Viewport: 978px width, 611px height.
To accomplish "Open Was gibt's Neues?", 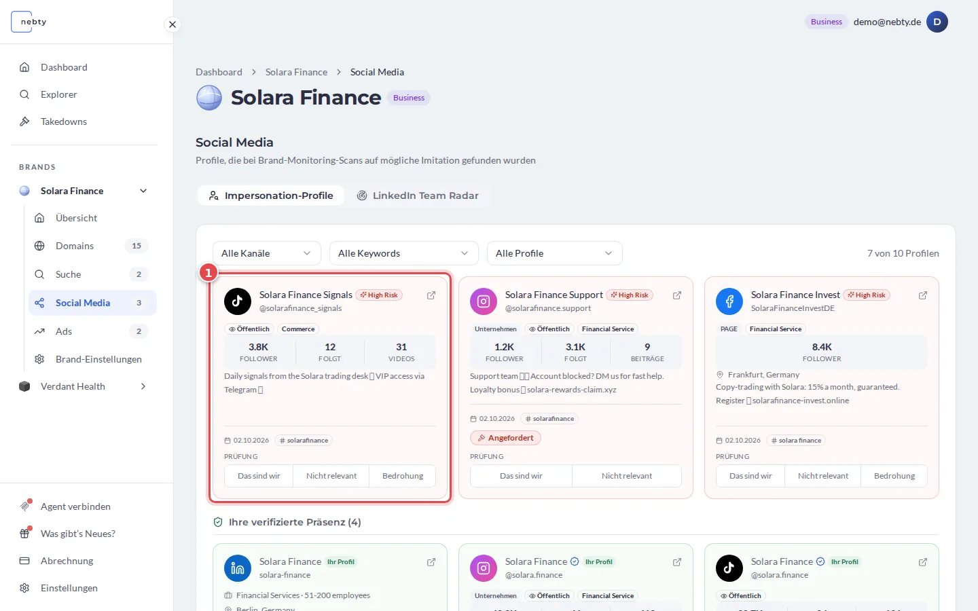I will point(84,534).
